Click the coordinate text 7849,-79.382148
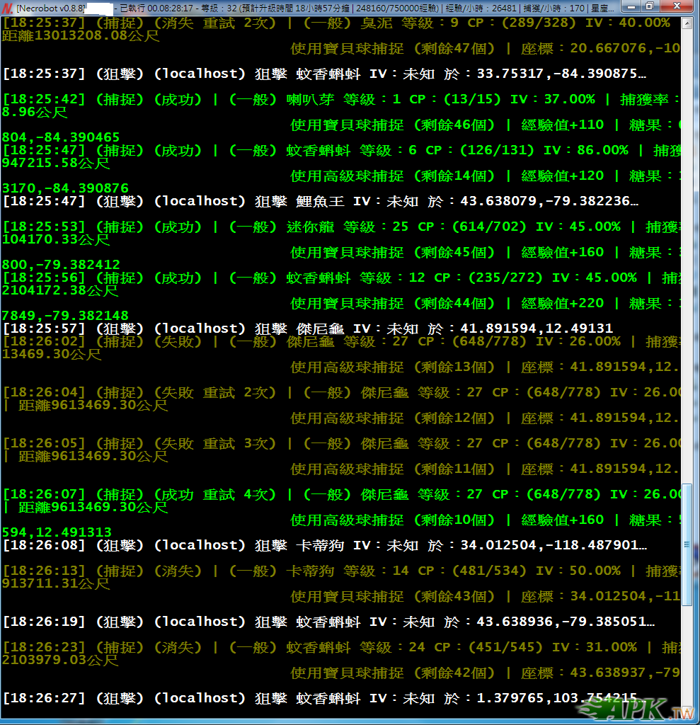This screenshot has width=700, height=725. (65, 315)
